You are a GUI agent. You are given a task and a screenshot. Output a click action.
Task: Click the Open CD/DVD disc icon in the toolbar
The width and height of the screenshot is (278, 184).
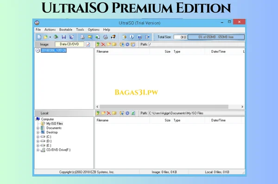(56, 37)
